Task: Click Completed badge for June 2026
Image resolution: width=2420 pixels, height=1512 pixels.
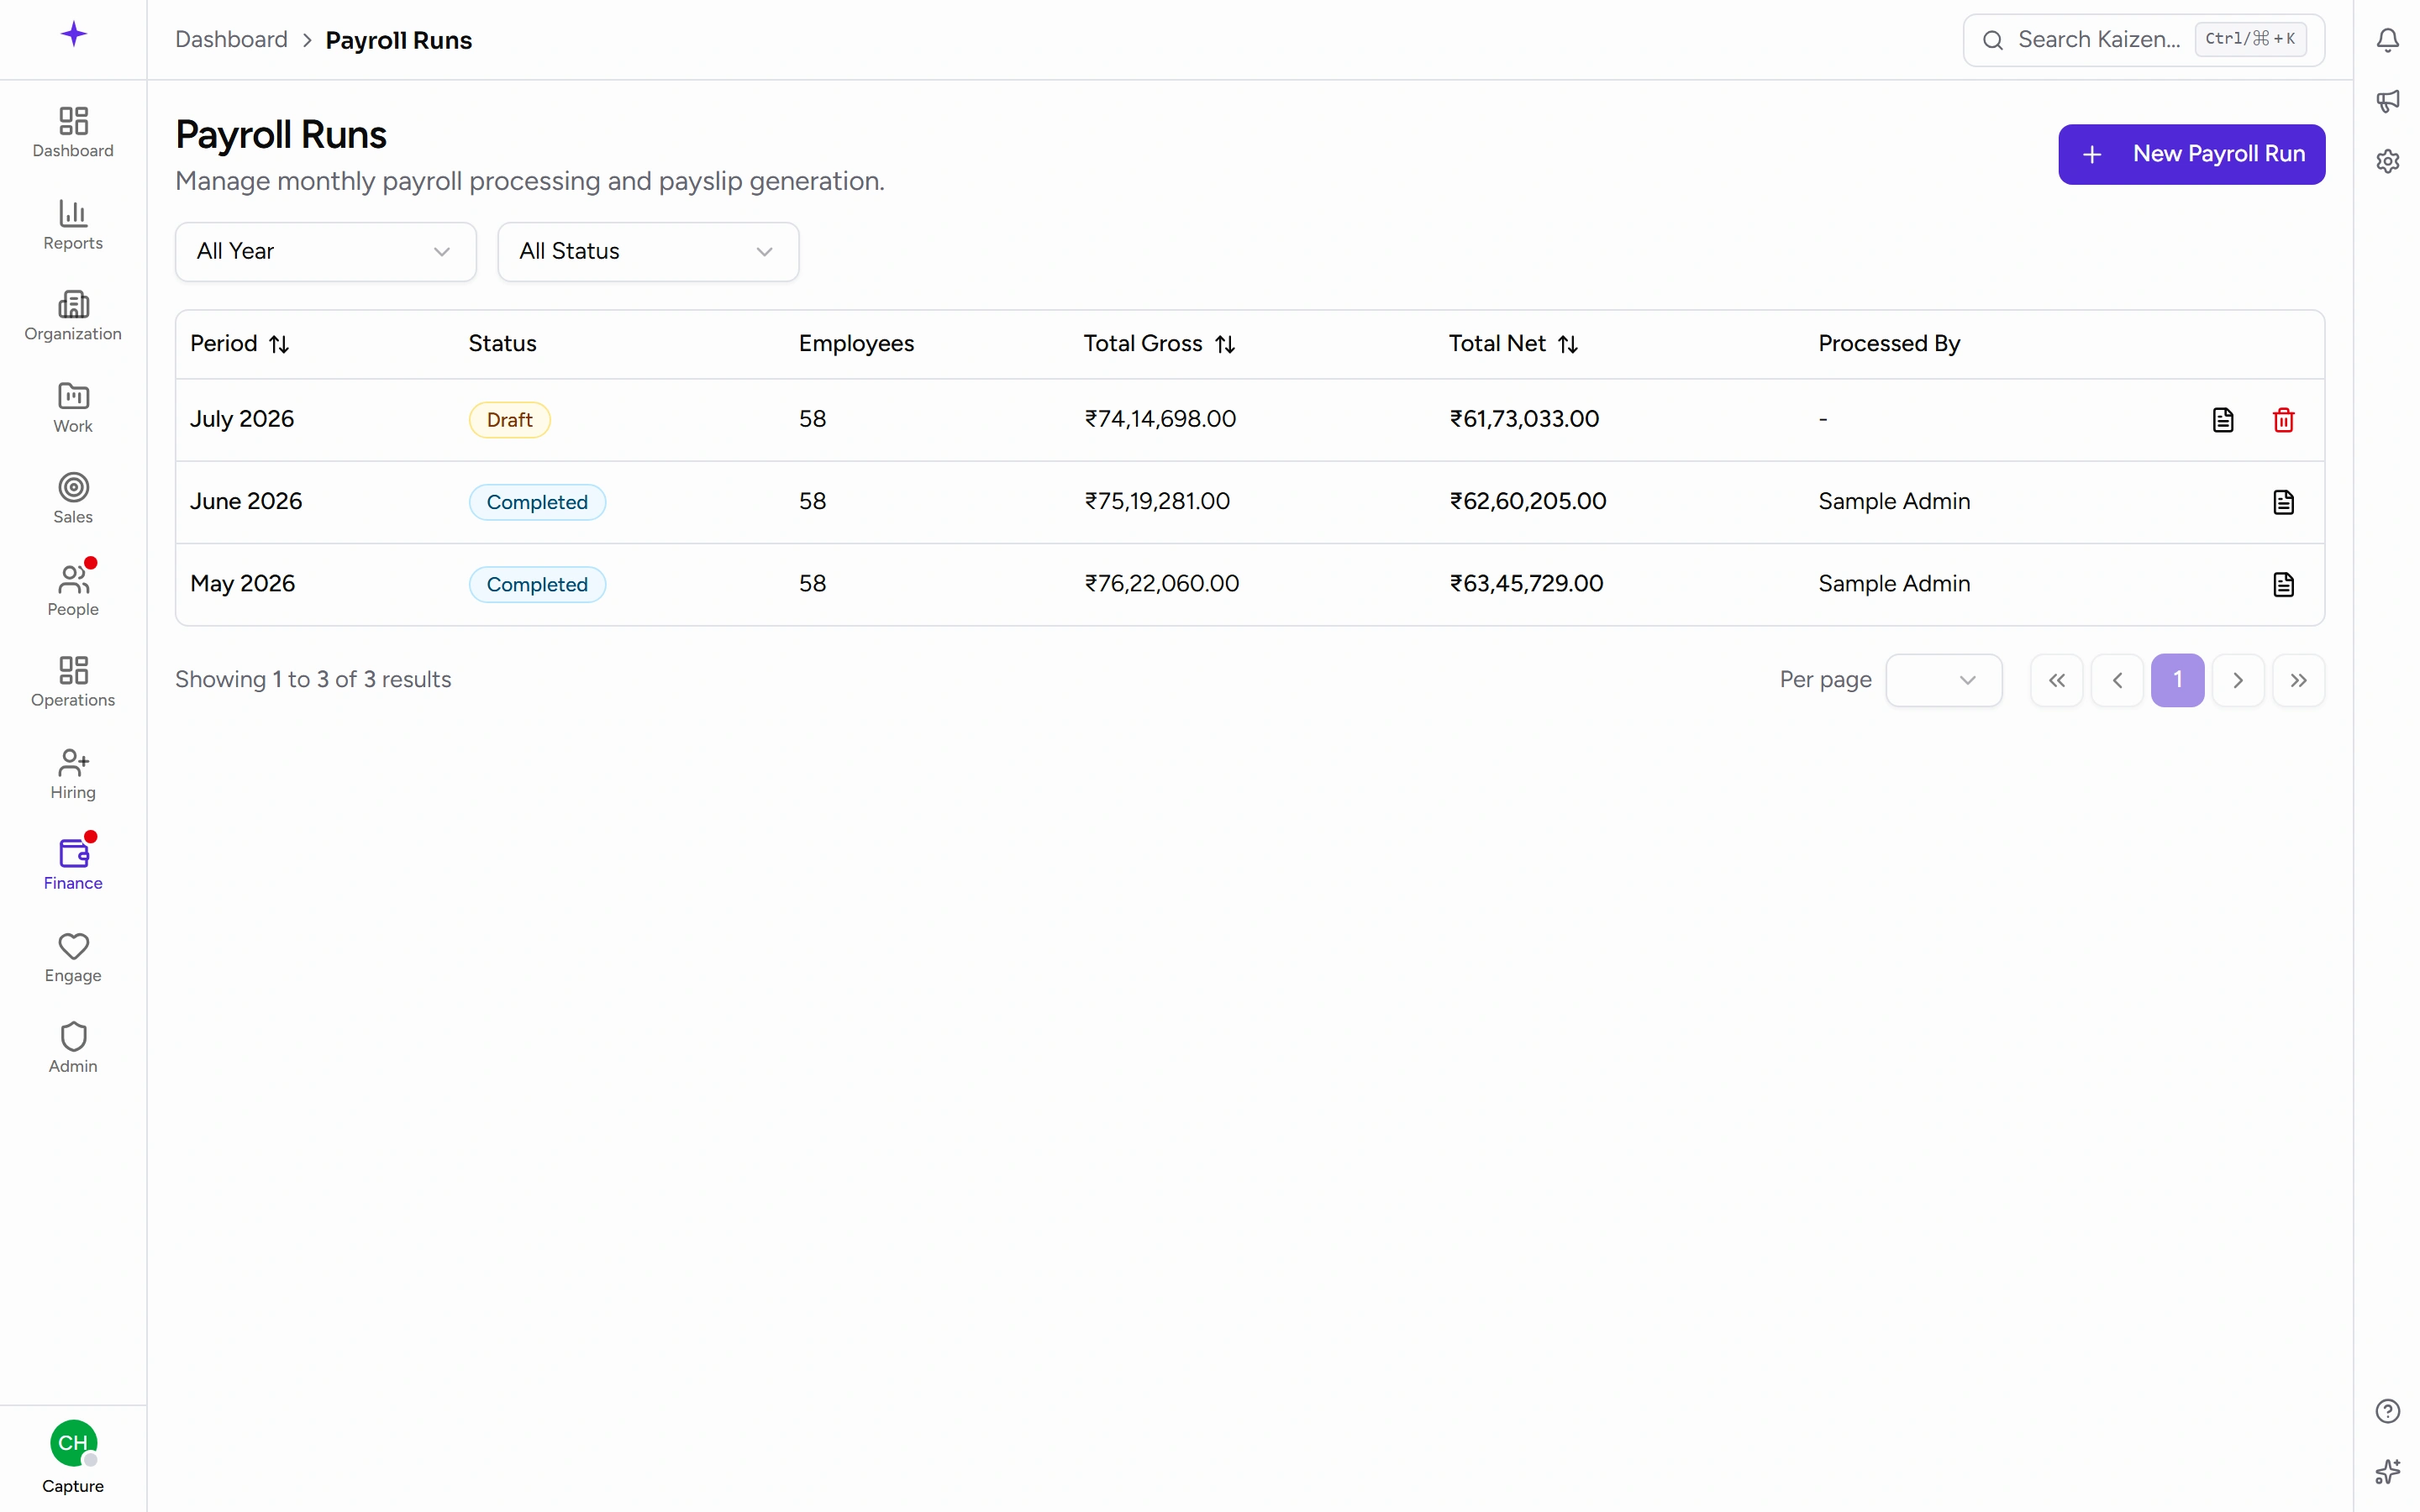Action: coord(537,502)
